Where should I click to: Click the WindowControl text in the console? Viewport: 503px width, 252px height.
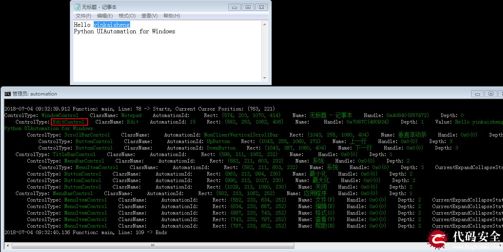(60, 115)
